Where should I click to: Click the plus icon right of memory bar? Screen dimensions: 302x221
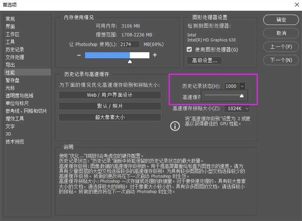(x=155, y=55)
